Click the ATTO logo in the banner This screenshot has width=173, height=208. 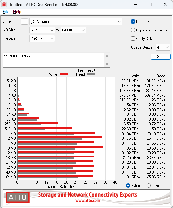pyautogui.click(x=18, y=197)
